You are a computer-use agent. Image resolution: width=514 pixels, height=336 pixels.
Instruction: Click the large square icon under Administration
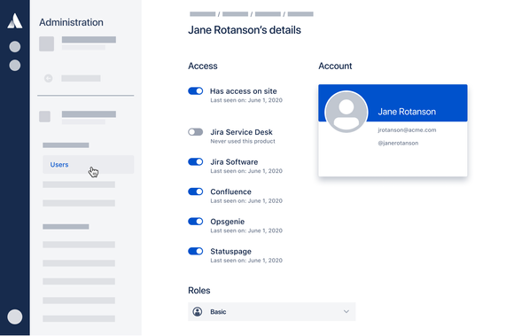click(x=47, y=43)
